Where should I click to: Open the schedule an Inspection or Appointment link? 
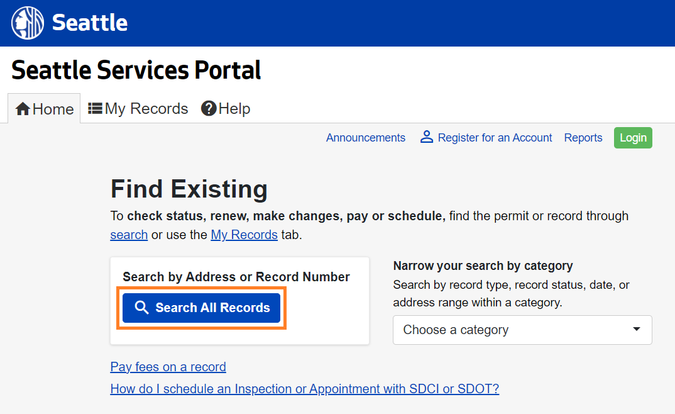(x=304, y=389)
